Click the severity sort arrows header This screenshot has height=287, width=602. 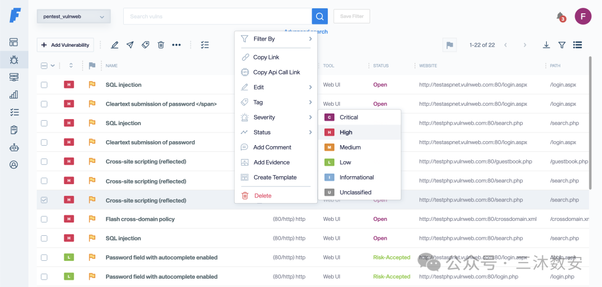pyautogui.click(x=71, y=66)
